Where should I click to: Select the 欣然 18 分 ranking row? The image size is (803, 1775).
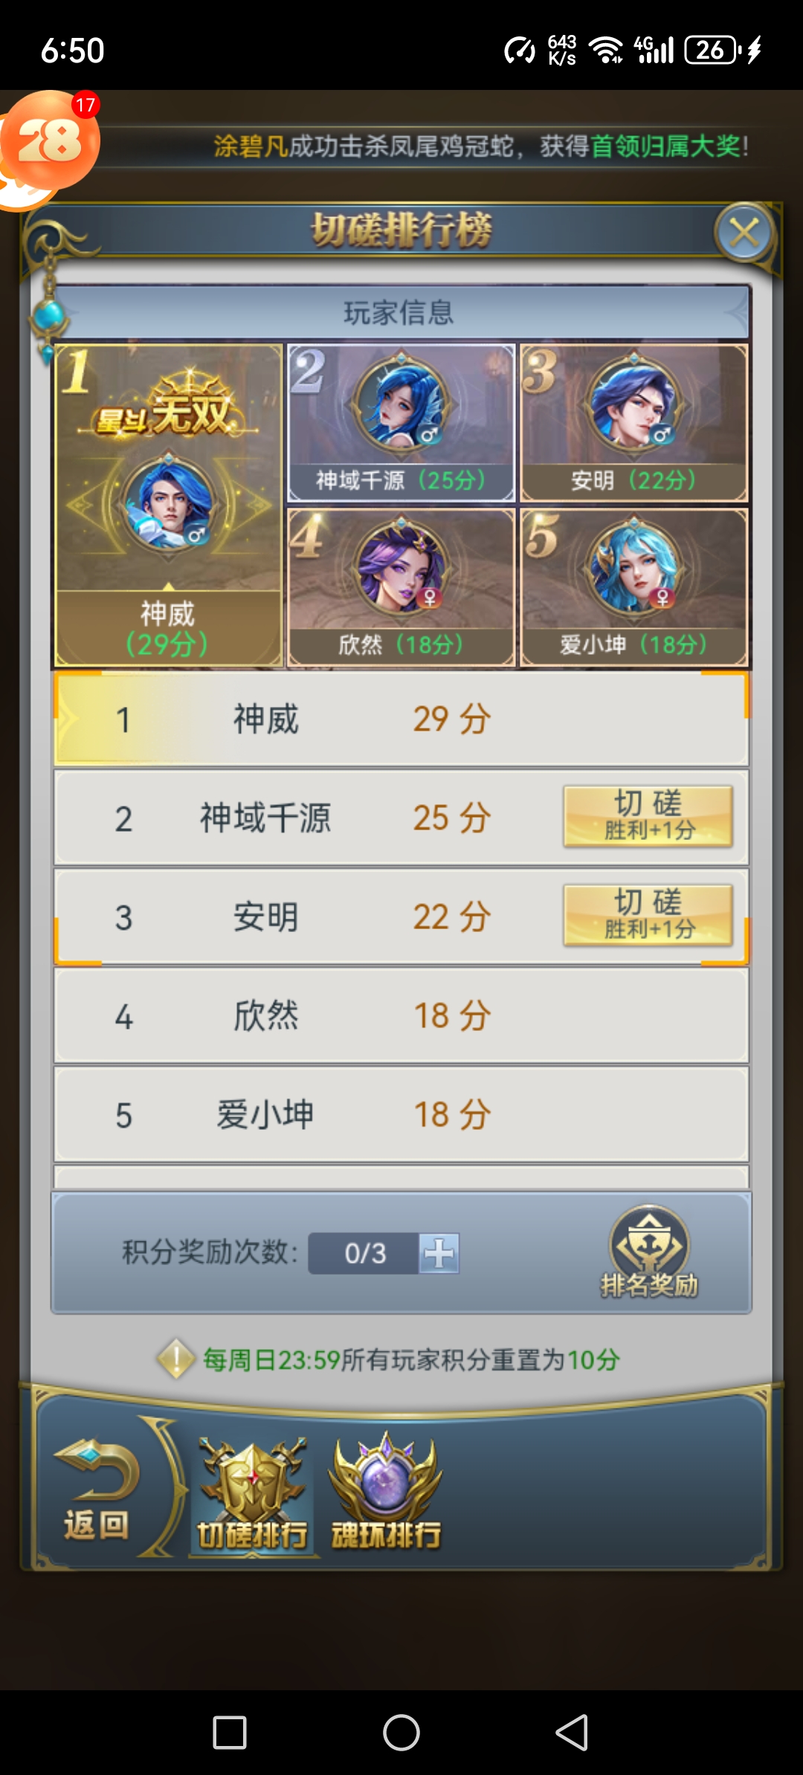[401, 1015]
